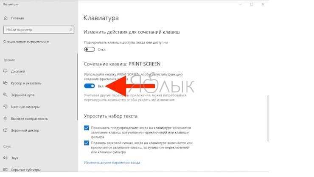
Task: Enable the Подчеркивать клавиши доступа toggle
Action: (89, 49)
